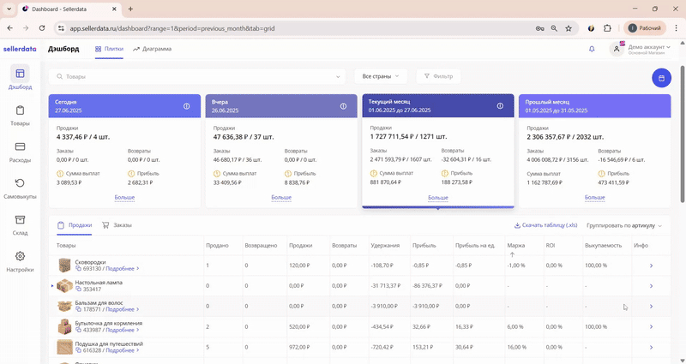Open Расходы section in sidebar
Image resolution: width=686 pixels, height=364 pixels.
coord(20,152)
